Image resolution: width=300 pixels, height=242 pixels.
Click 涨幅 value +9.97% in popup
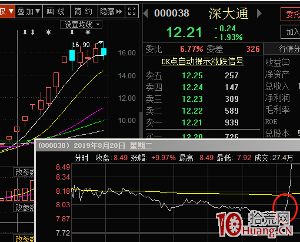[x=164, y=158]
